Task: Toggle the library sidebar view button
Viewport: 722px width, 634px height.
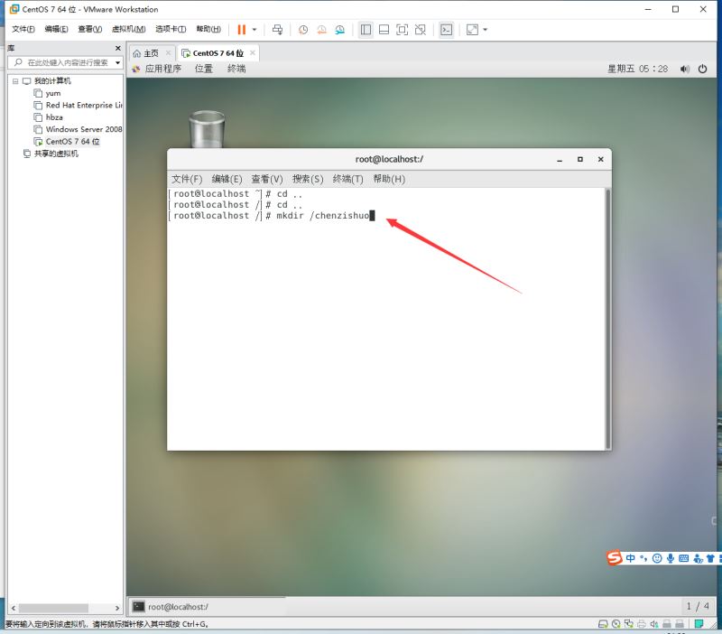Action: (366, 30)
